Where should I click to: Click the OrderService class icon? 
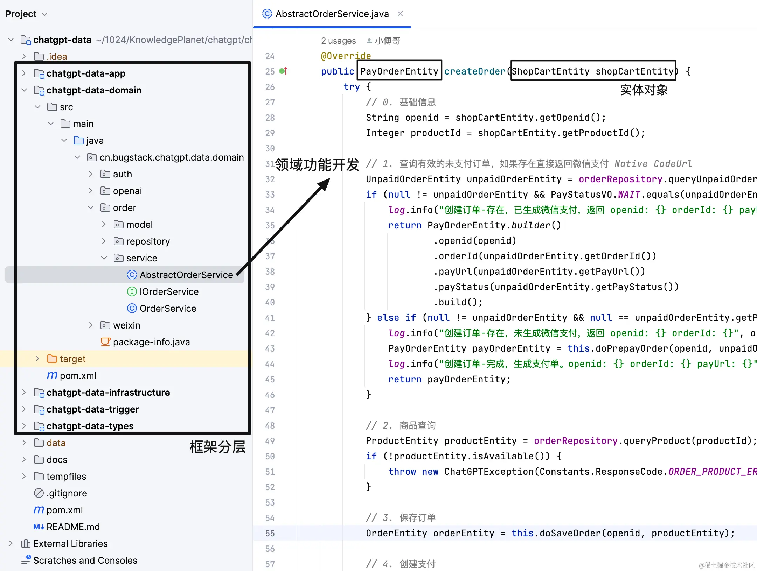(x=132, y=308)
